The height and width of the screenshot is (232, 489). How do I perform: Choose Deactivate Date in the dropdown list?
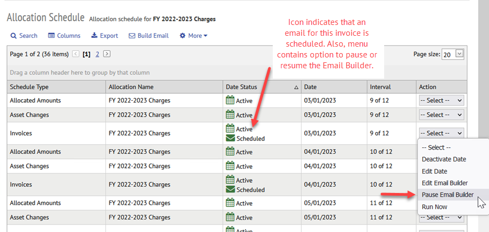point(444,159)
